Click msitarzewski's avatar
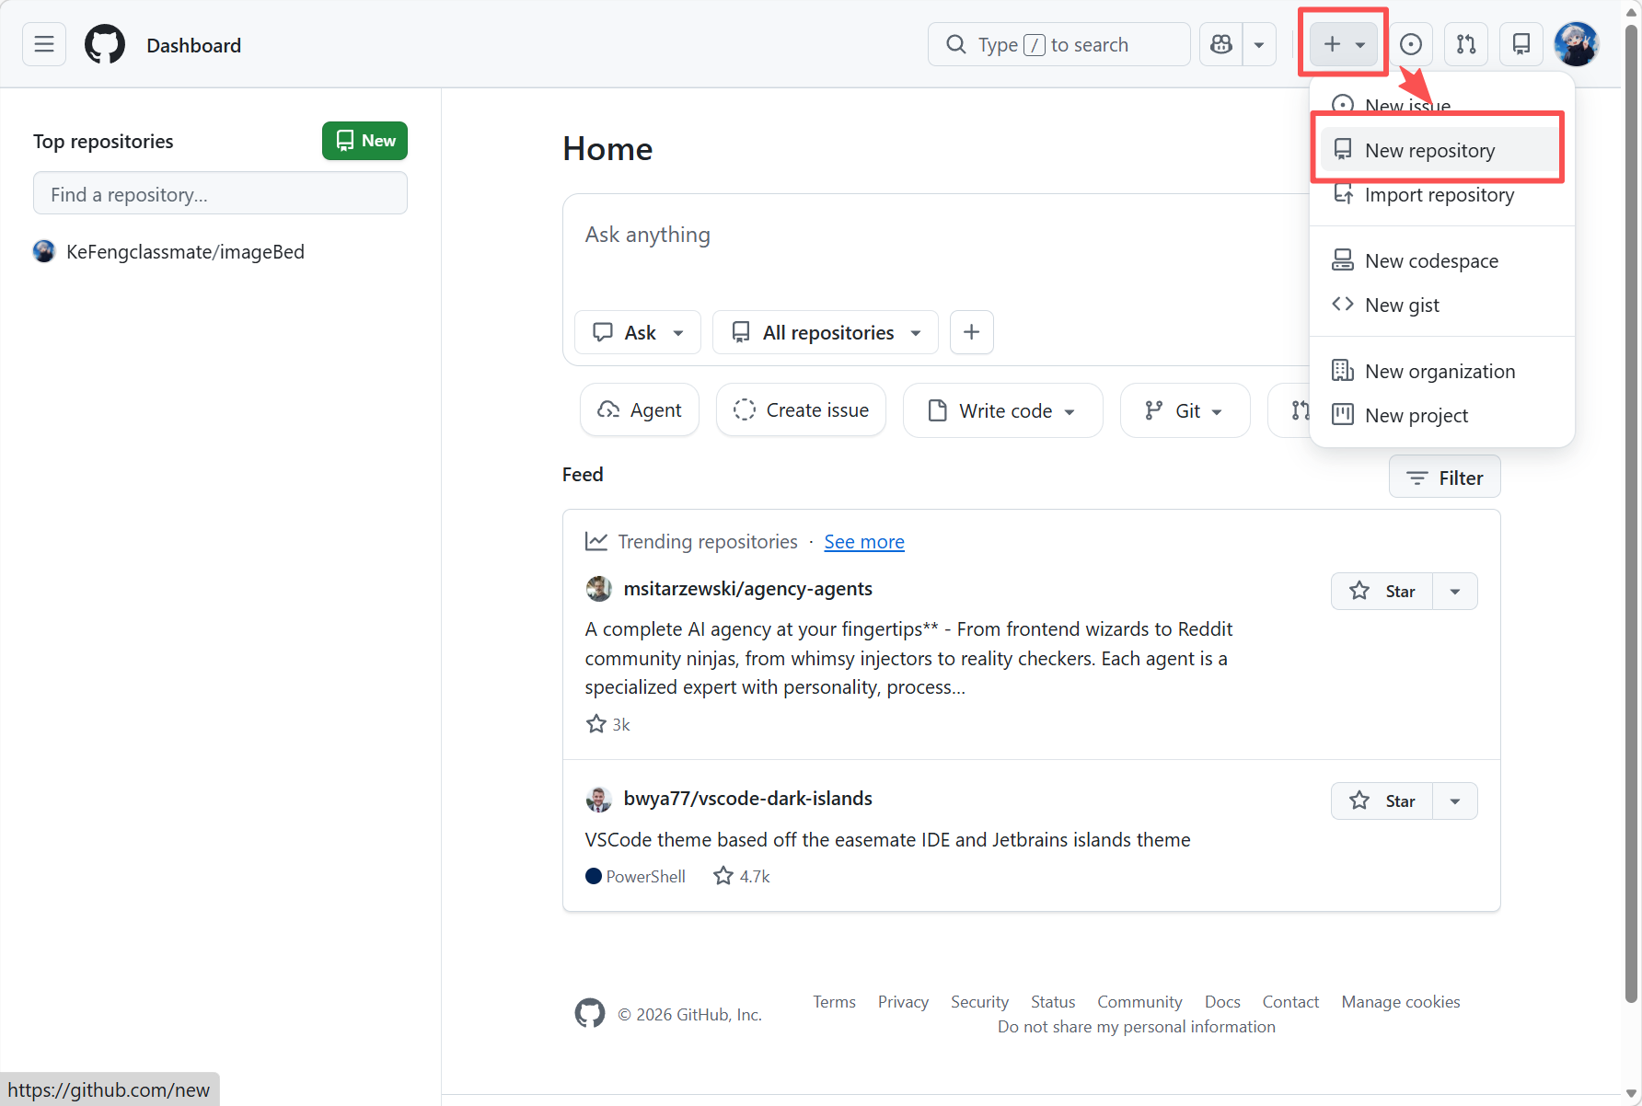1642x1106 pixels. [x=599, y=589]
